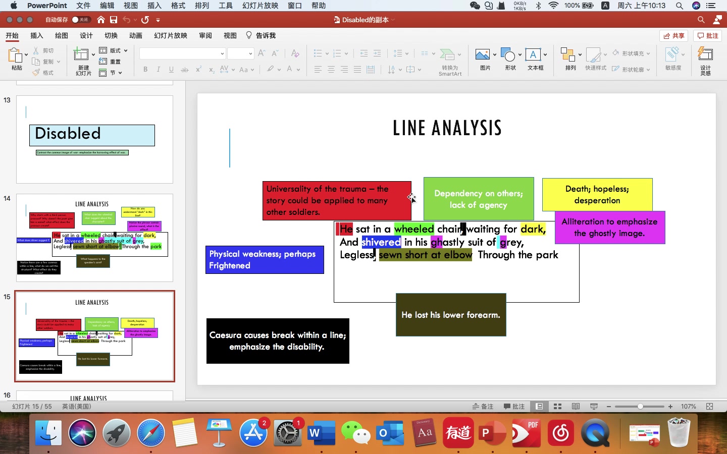Image resolution: width=727 pixels, height=454 pixels.
Task: Open the font name dropdown
Action: [222, 53]
